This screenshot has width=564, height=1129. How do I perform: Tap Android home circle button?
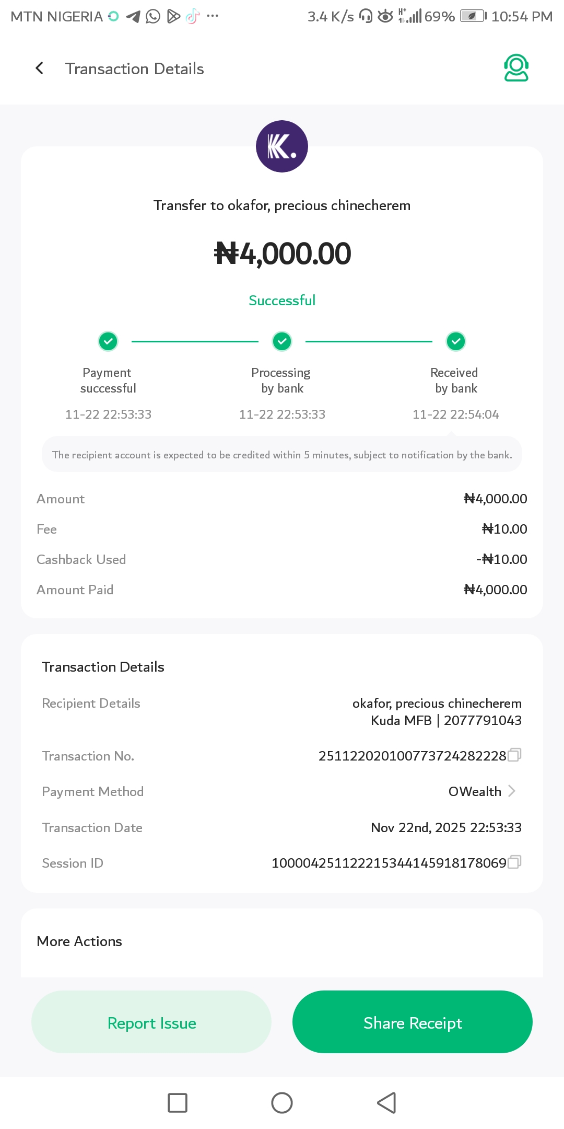tap(282, 1103)
